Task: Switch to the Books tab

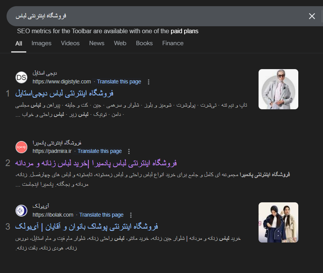Action: coord(144,43)
